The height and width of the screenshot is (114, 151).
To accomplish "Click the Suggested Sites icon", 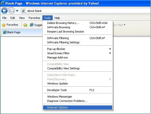I will coord(31,25).
